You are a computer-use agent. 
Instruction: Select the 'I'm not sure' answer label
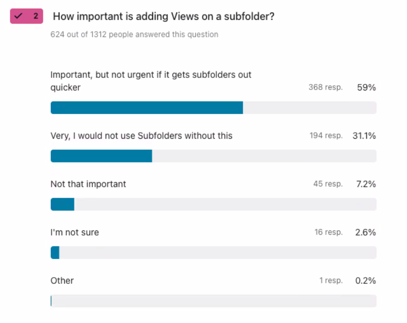point(75,232)
